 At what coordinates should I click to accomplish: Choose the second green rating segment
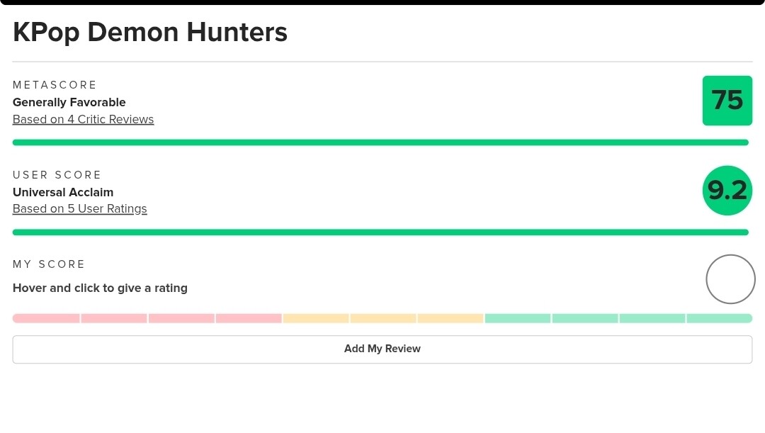(x=585, y=318)
